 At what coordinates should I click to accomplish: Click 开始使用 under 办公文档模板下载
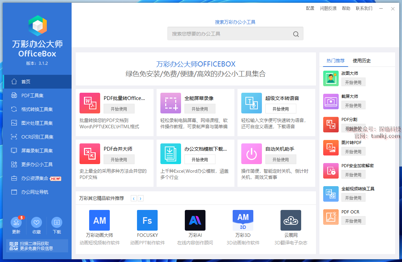pyautogui.click(x=200, y=159)
